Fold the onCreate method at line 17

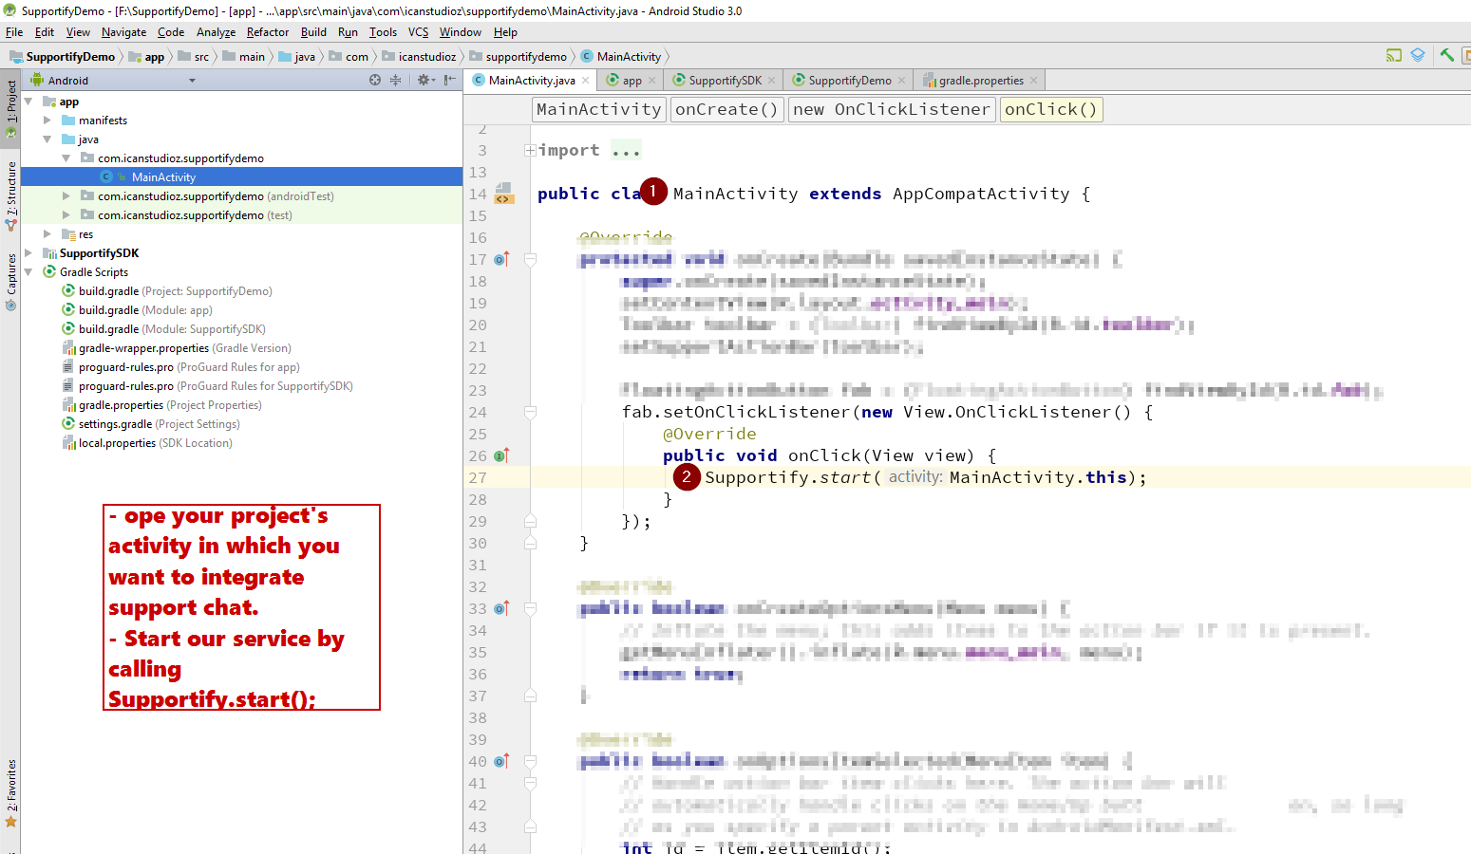(531, 259)
